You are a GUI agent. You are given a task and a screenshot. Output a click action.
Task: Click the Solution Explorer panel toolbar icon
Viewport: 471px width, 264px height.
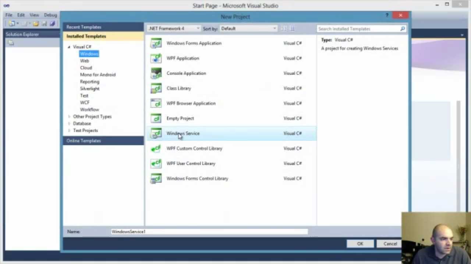pos(11,43)
